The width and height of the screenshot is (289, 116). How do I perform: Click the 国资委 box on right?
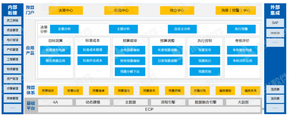[275, 89]
